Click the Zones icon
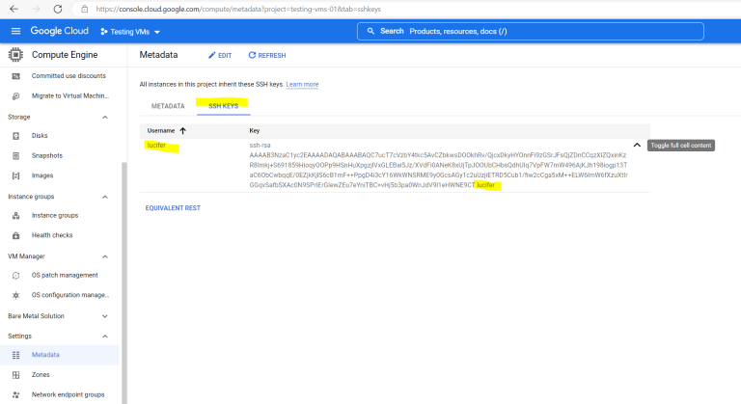741x404 pixels. [16, 375]
